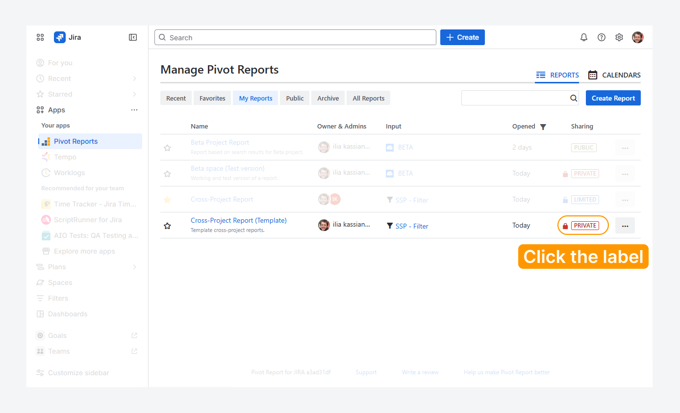Star the Beta Project Report
Screen dimensions: 680x413
pyautogui.click(x=167, y=148)
